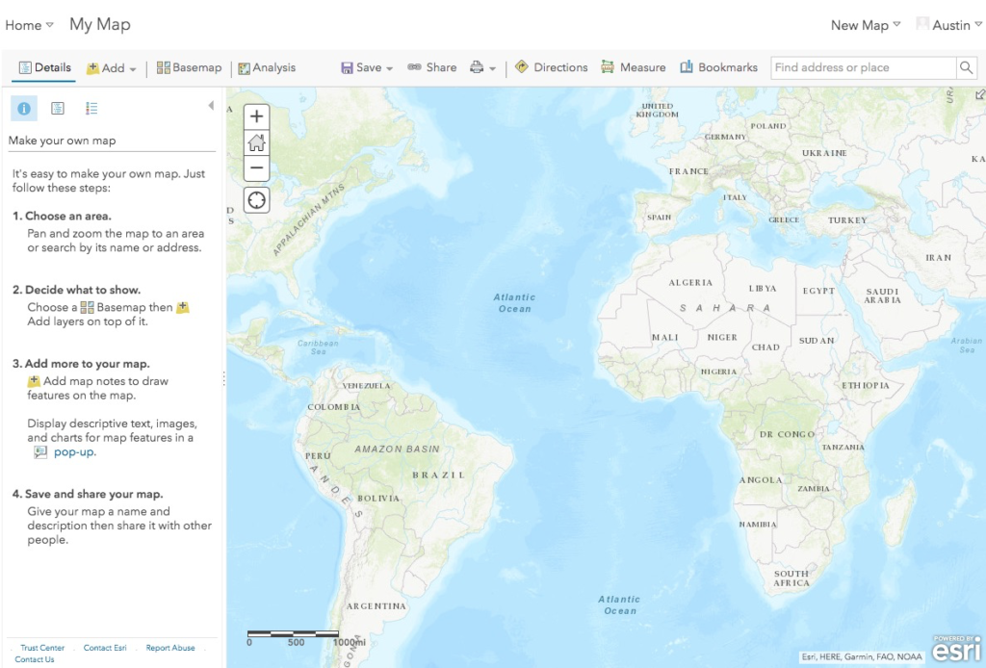This screenshot has height=668, width=986.
Task: Click the find my location icon
Action: point(257,200)
